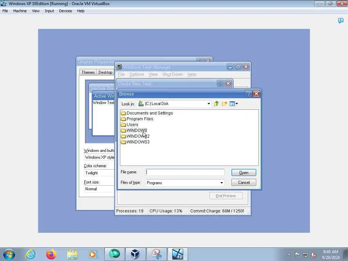Open VirtualBox View menu
Screen dimensions: 348x261
(36, 11)
